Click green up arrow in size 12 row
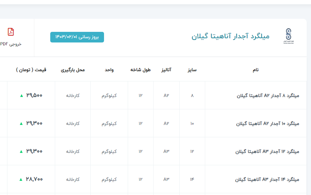 22,151
